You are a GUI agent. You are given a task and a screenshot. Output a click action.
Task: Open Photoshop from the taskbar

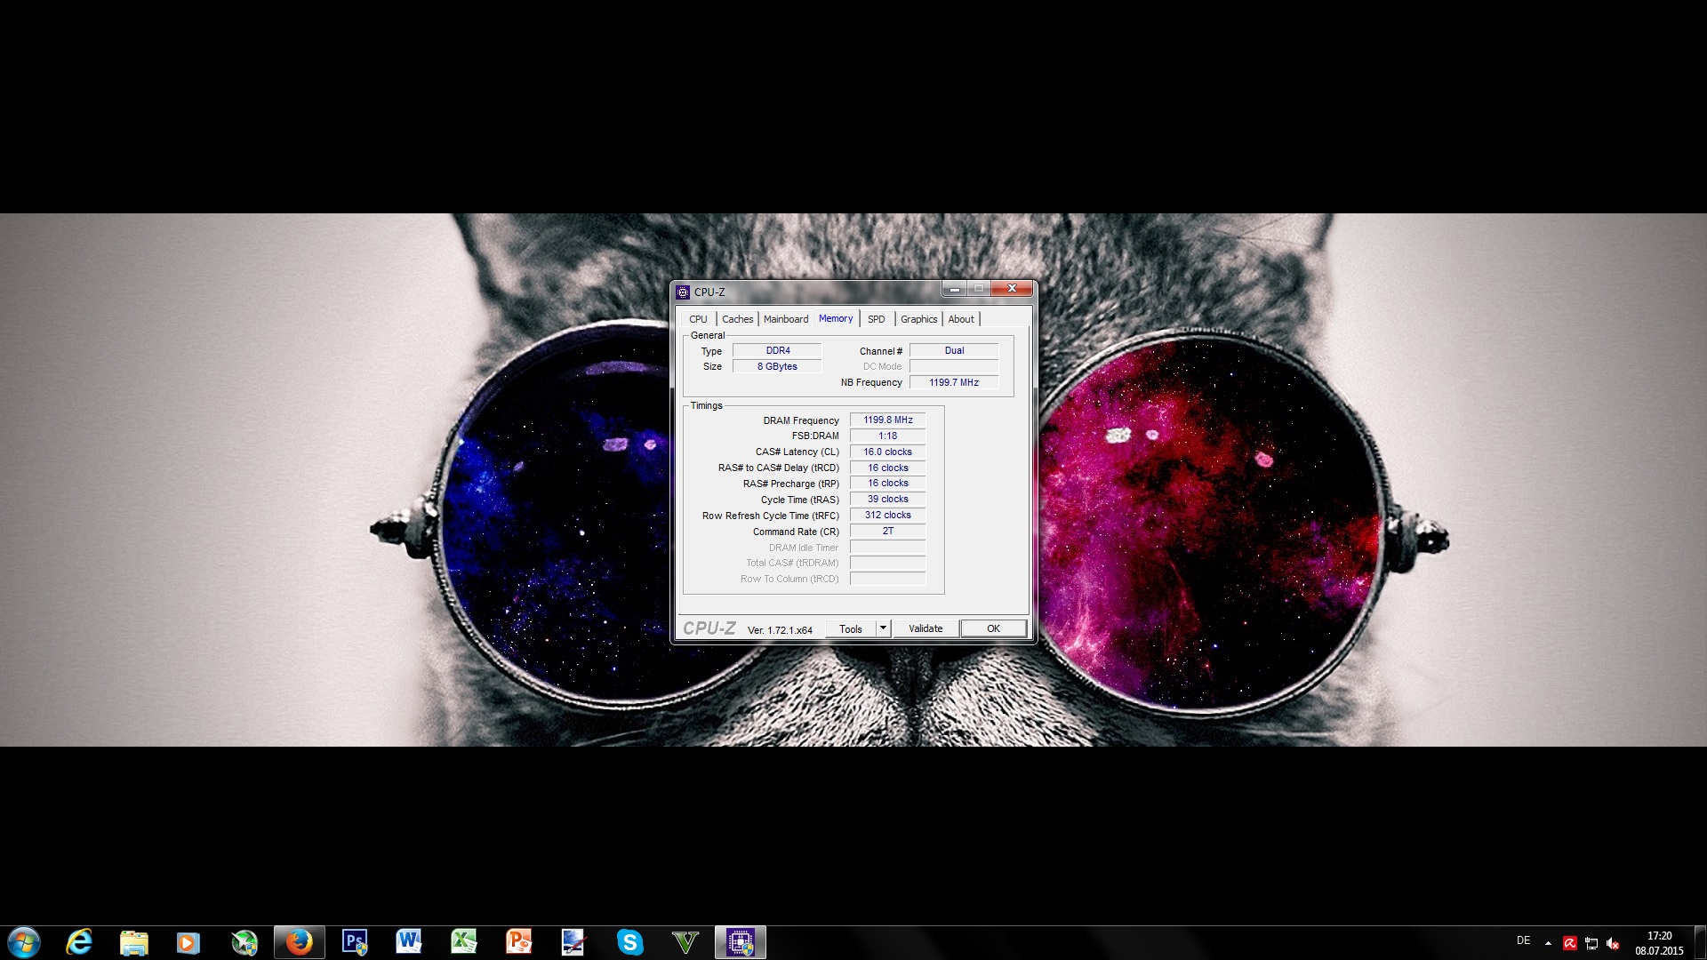[x=354, y=942]
